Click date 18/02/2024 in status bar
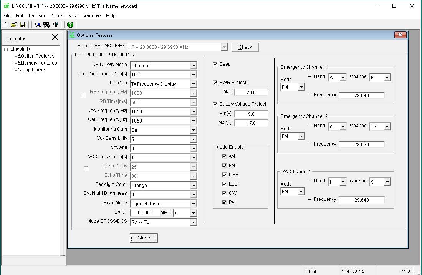Screen dimensions: 422x275 [352, 272]
